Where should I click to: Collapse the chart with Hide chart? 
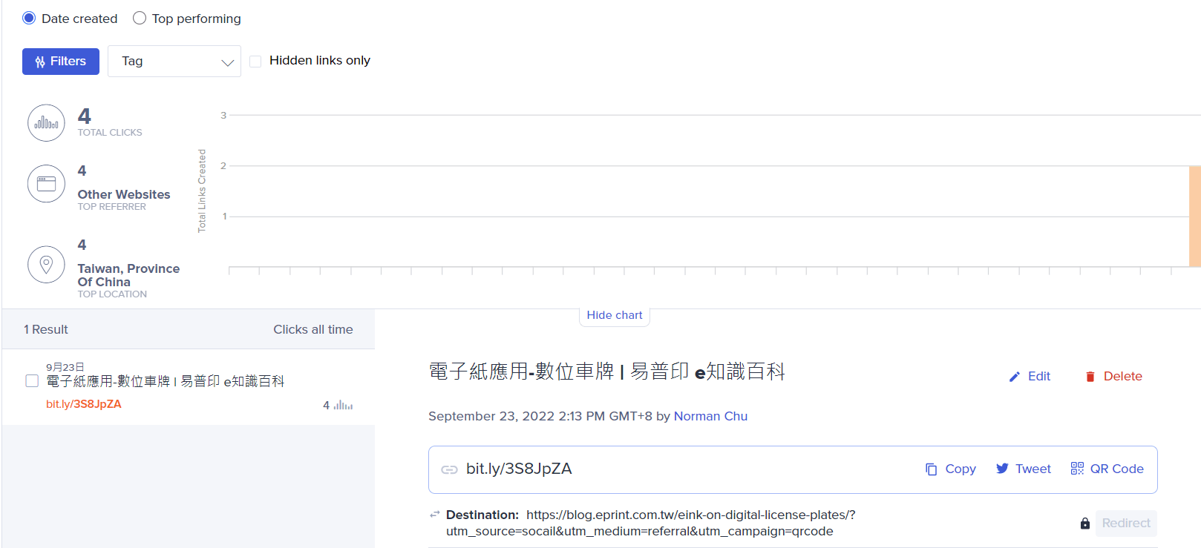[x=614, y=315]
